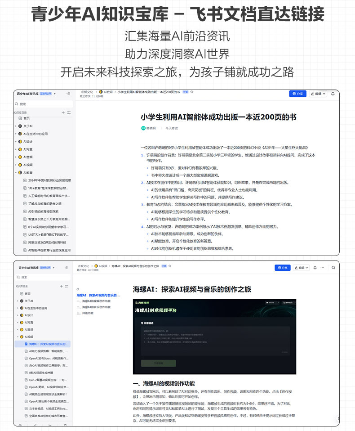Image resolution: width=355 pixels, height=431 pixels.
Task: Star the 小学生利用AI智能体 document via breadcrumb star
Action: point(192,92)
